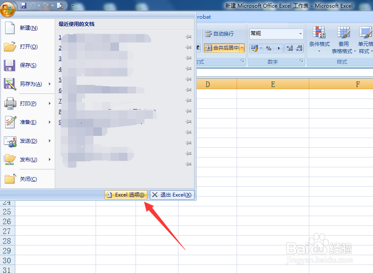373x273 pixels.
Task: Select column D header
Action: tap(217, 84)
